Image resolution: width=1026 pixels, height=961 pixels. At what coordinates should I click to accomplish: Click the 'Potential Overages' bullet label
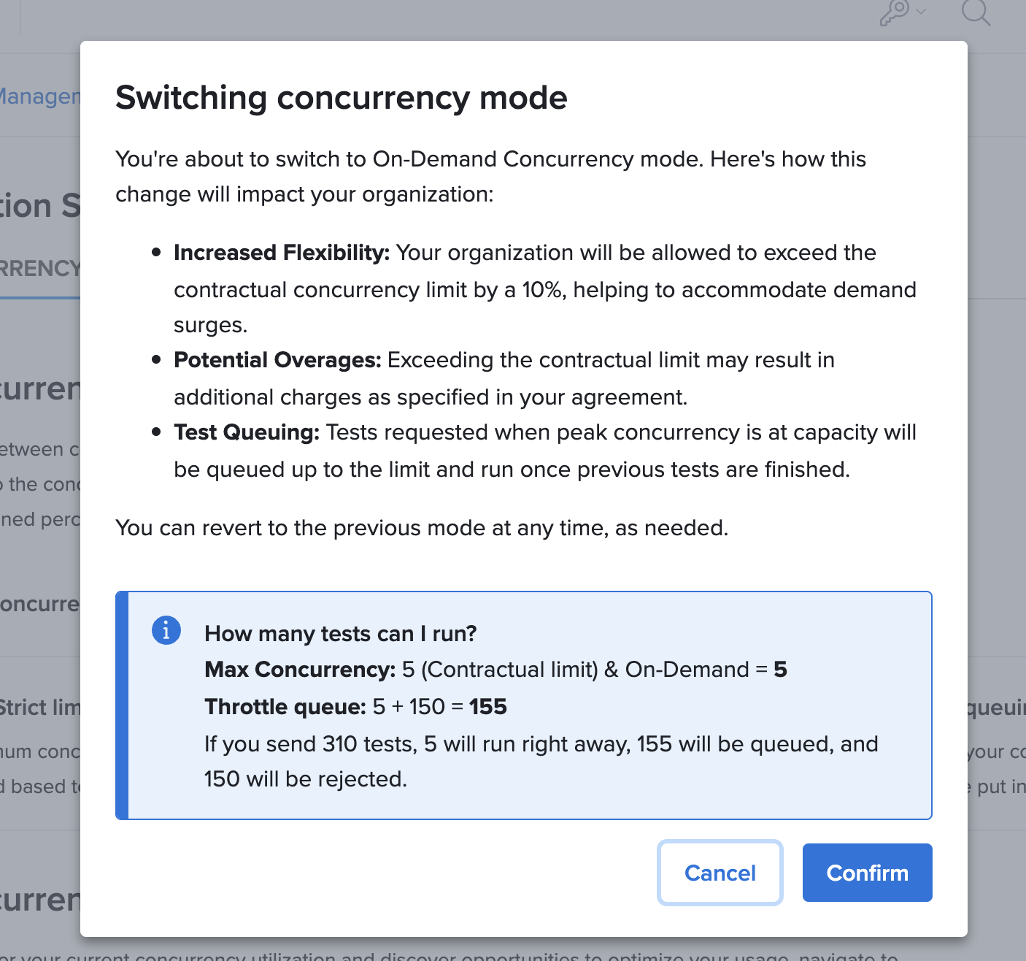click(x=277, y=360)
